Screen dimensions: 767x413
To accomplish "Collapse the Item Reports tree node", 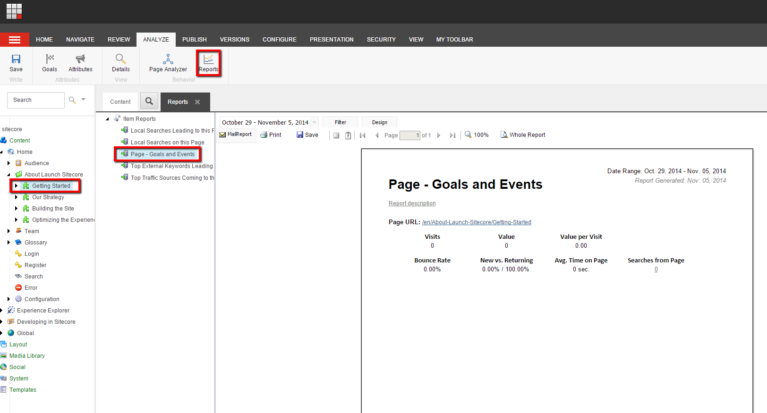I will point(108,119).
